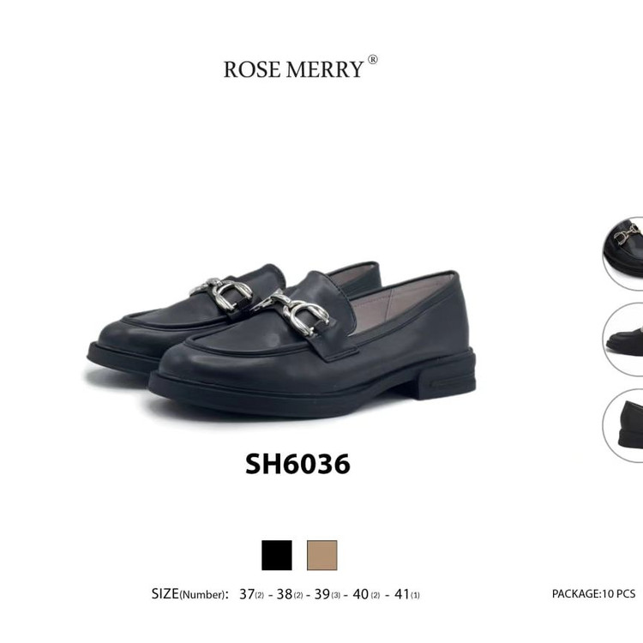Open the bottom circular heel thumbnail
The image size is (643, 643).
click(623, 425)
